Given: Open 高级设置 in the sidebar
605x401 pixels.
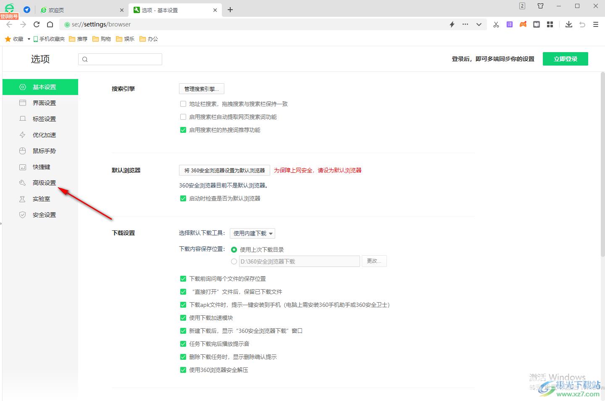Looking at the screenshot, I should tap(40, 183).
